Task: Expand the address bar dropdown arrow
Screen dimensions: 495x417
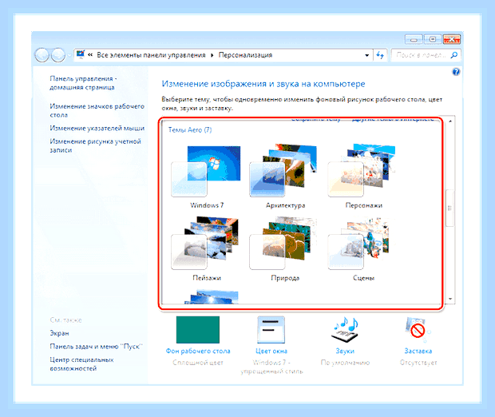Action: coord(366,55)
